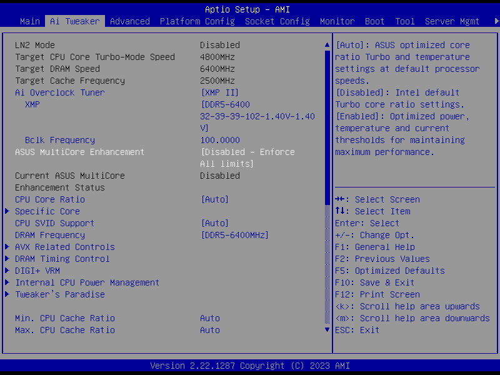Open Internal CPU Power Management entry
The image size is (500, 375).
(x=87, y=282)
